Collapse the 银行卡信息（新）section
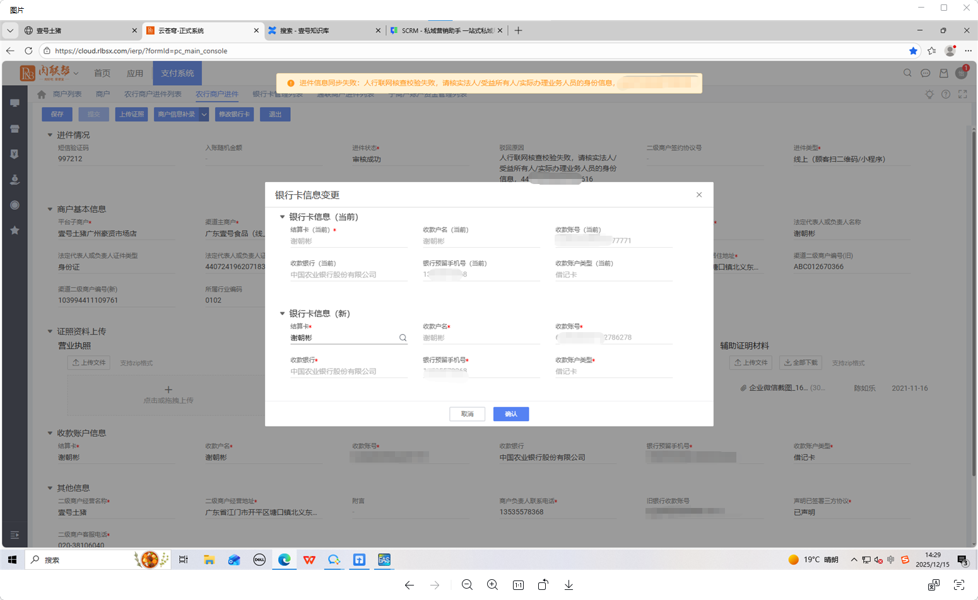Viewport: 978px width, 600px height. point(282,313)
